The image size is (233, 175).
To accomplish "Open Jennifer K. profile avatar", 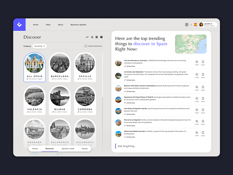I will click(x=201, y=25).
